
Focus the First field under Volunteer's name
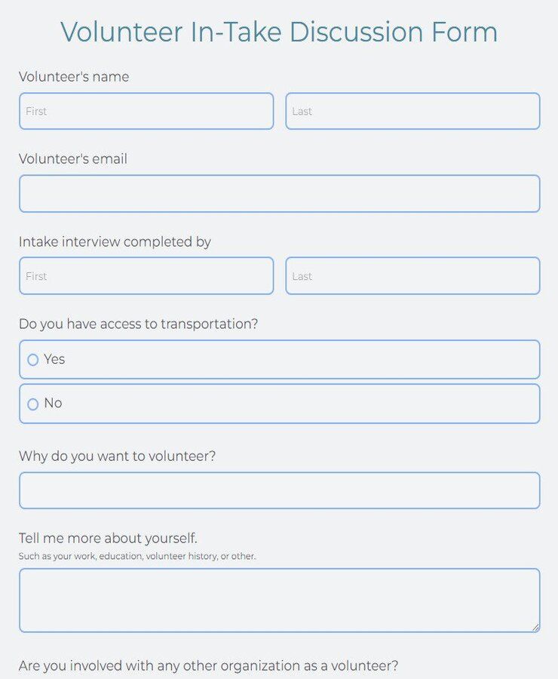(x=146, y=111)
